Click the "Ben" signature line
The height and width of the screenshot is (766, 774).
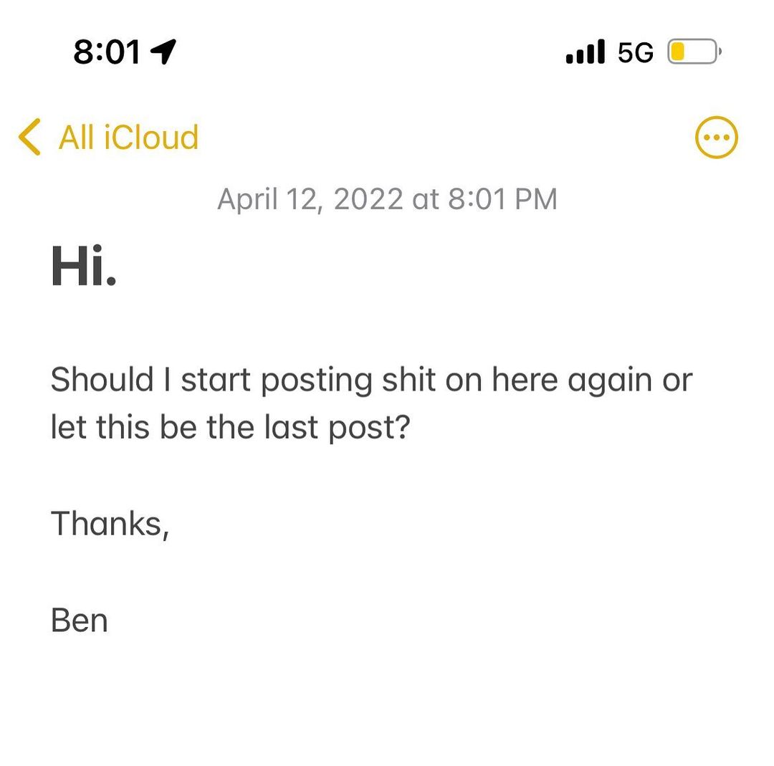[80, 620]
